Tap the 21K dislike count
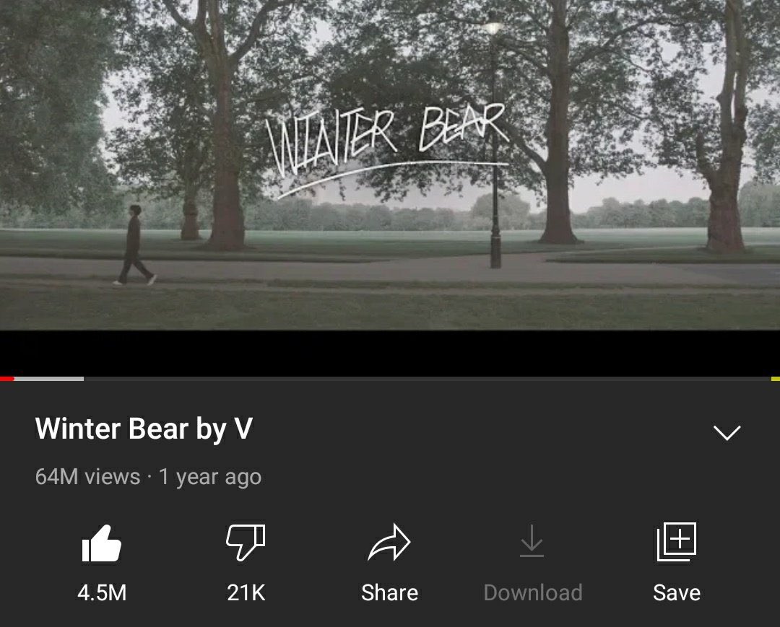The width and height of the screenshot is (780, 627). [x=246, y=592]
